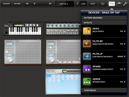Click the RS3 keyboard synth keys
Viewport: 129px width, 97px height.
(25, 31)
